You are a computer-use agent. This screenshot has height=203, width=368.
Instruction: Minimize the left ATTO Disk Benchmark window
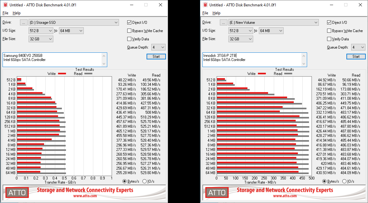point(131,5)
